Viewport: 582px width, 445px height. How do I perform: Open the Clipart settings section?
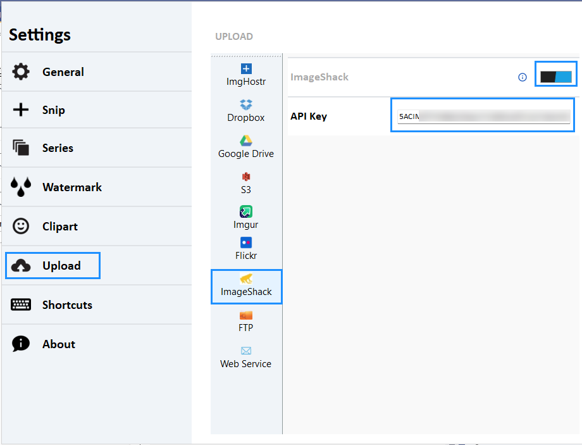pos(97,226)
